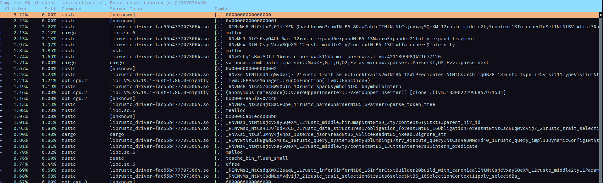Select the cfree symbol entry
This screenshot has width=603, height=183.
coord(233,164)
